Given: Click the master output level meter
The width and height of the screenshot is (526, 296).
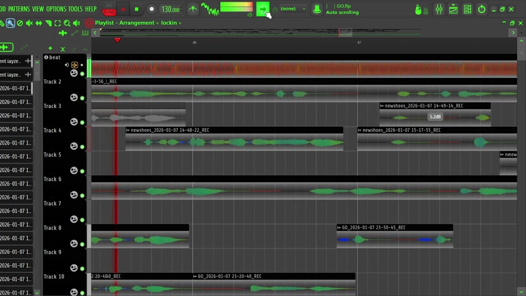Looking at the screenshot, I should (x=236, y=7).
